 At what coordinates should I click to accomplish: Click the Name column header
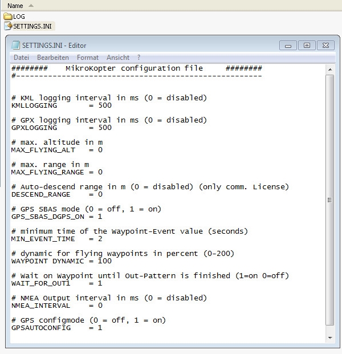pos(15,6)
